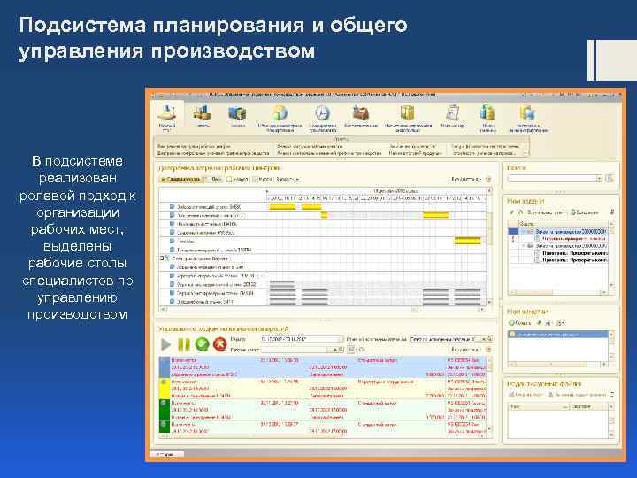Viewport: 637px width, 478px height.
Task: Open the report selection dropdown in operations panel
Action: click(484, 338)
